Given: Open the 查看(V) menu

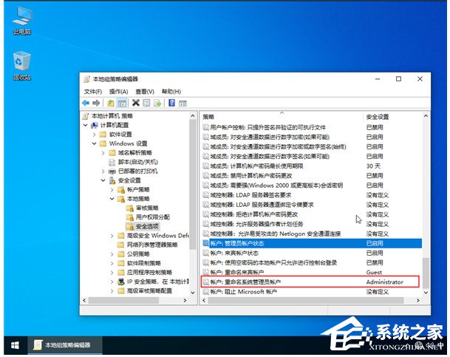Looking at the screenshot, I should [x=145, y=91].
